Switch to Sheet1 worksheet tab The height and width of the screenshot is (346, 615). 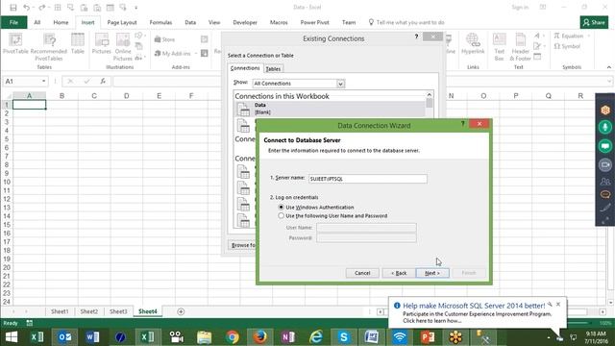[x=60, y=311]
